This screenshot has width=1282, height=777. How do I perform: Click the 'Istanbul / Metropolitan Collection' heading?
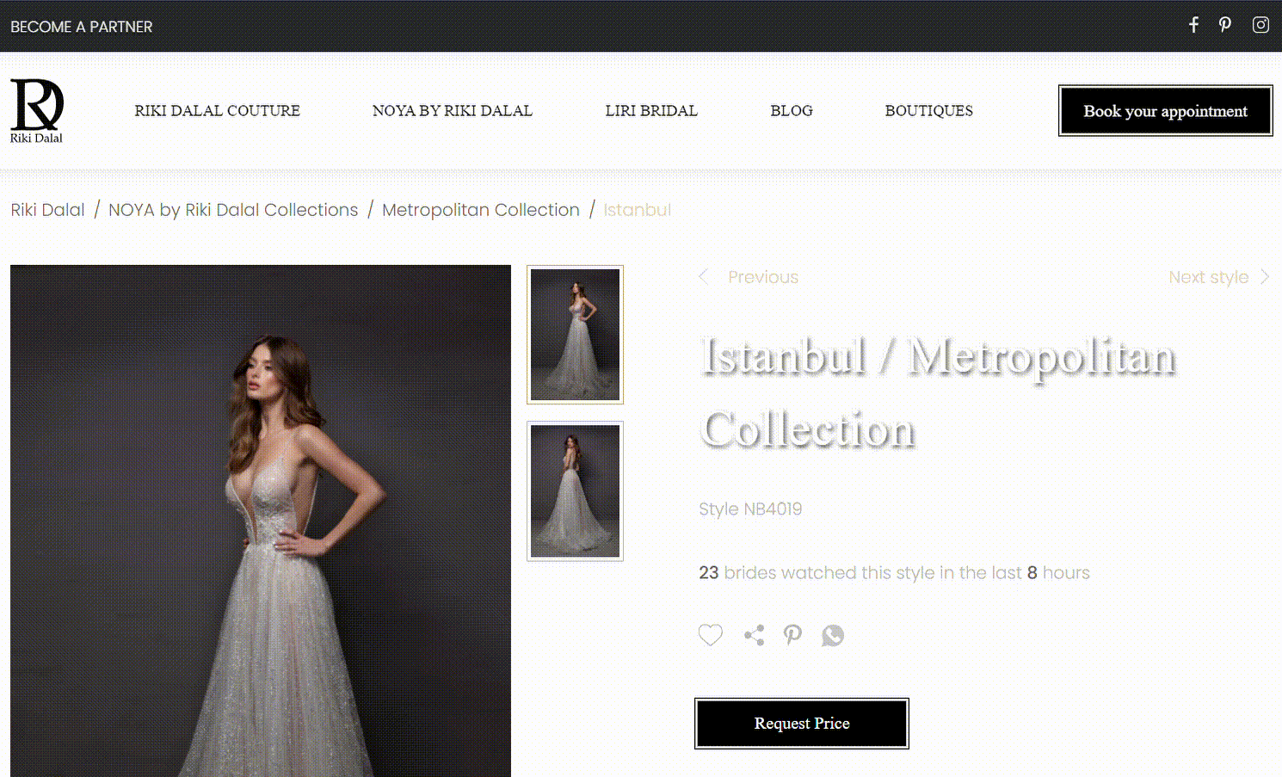pyautogui.click(x=938, y=392)
